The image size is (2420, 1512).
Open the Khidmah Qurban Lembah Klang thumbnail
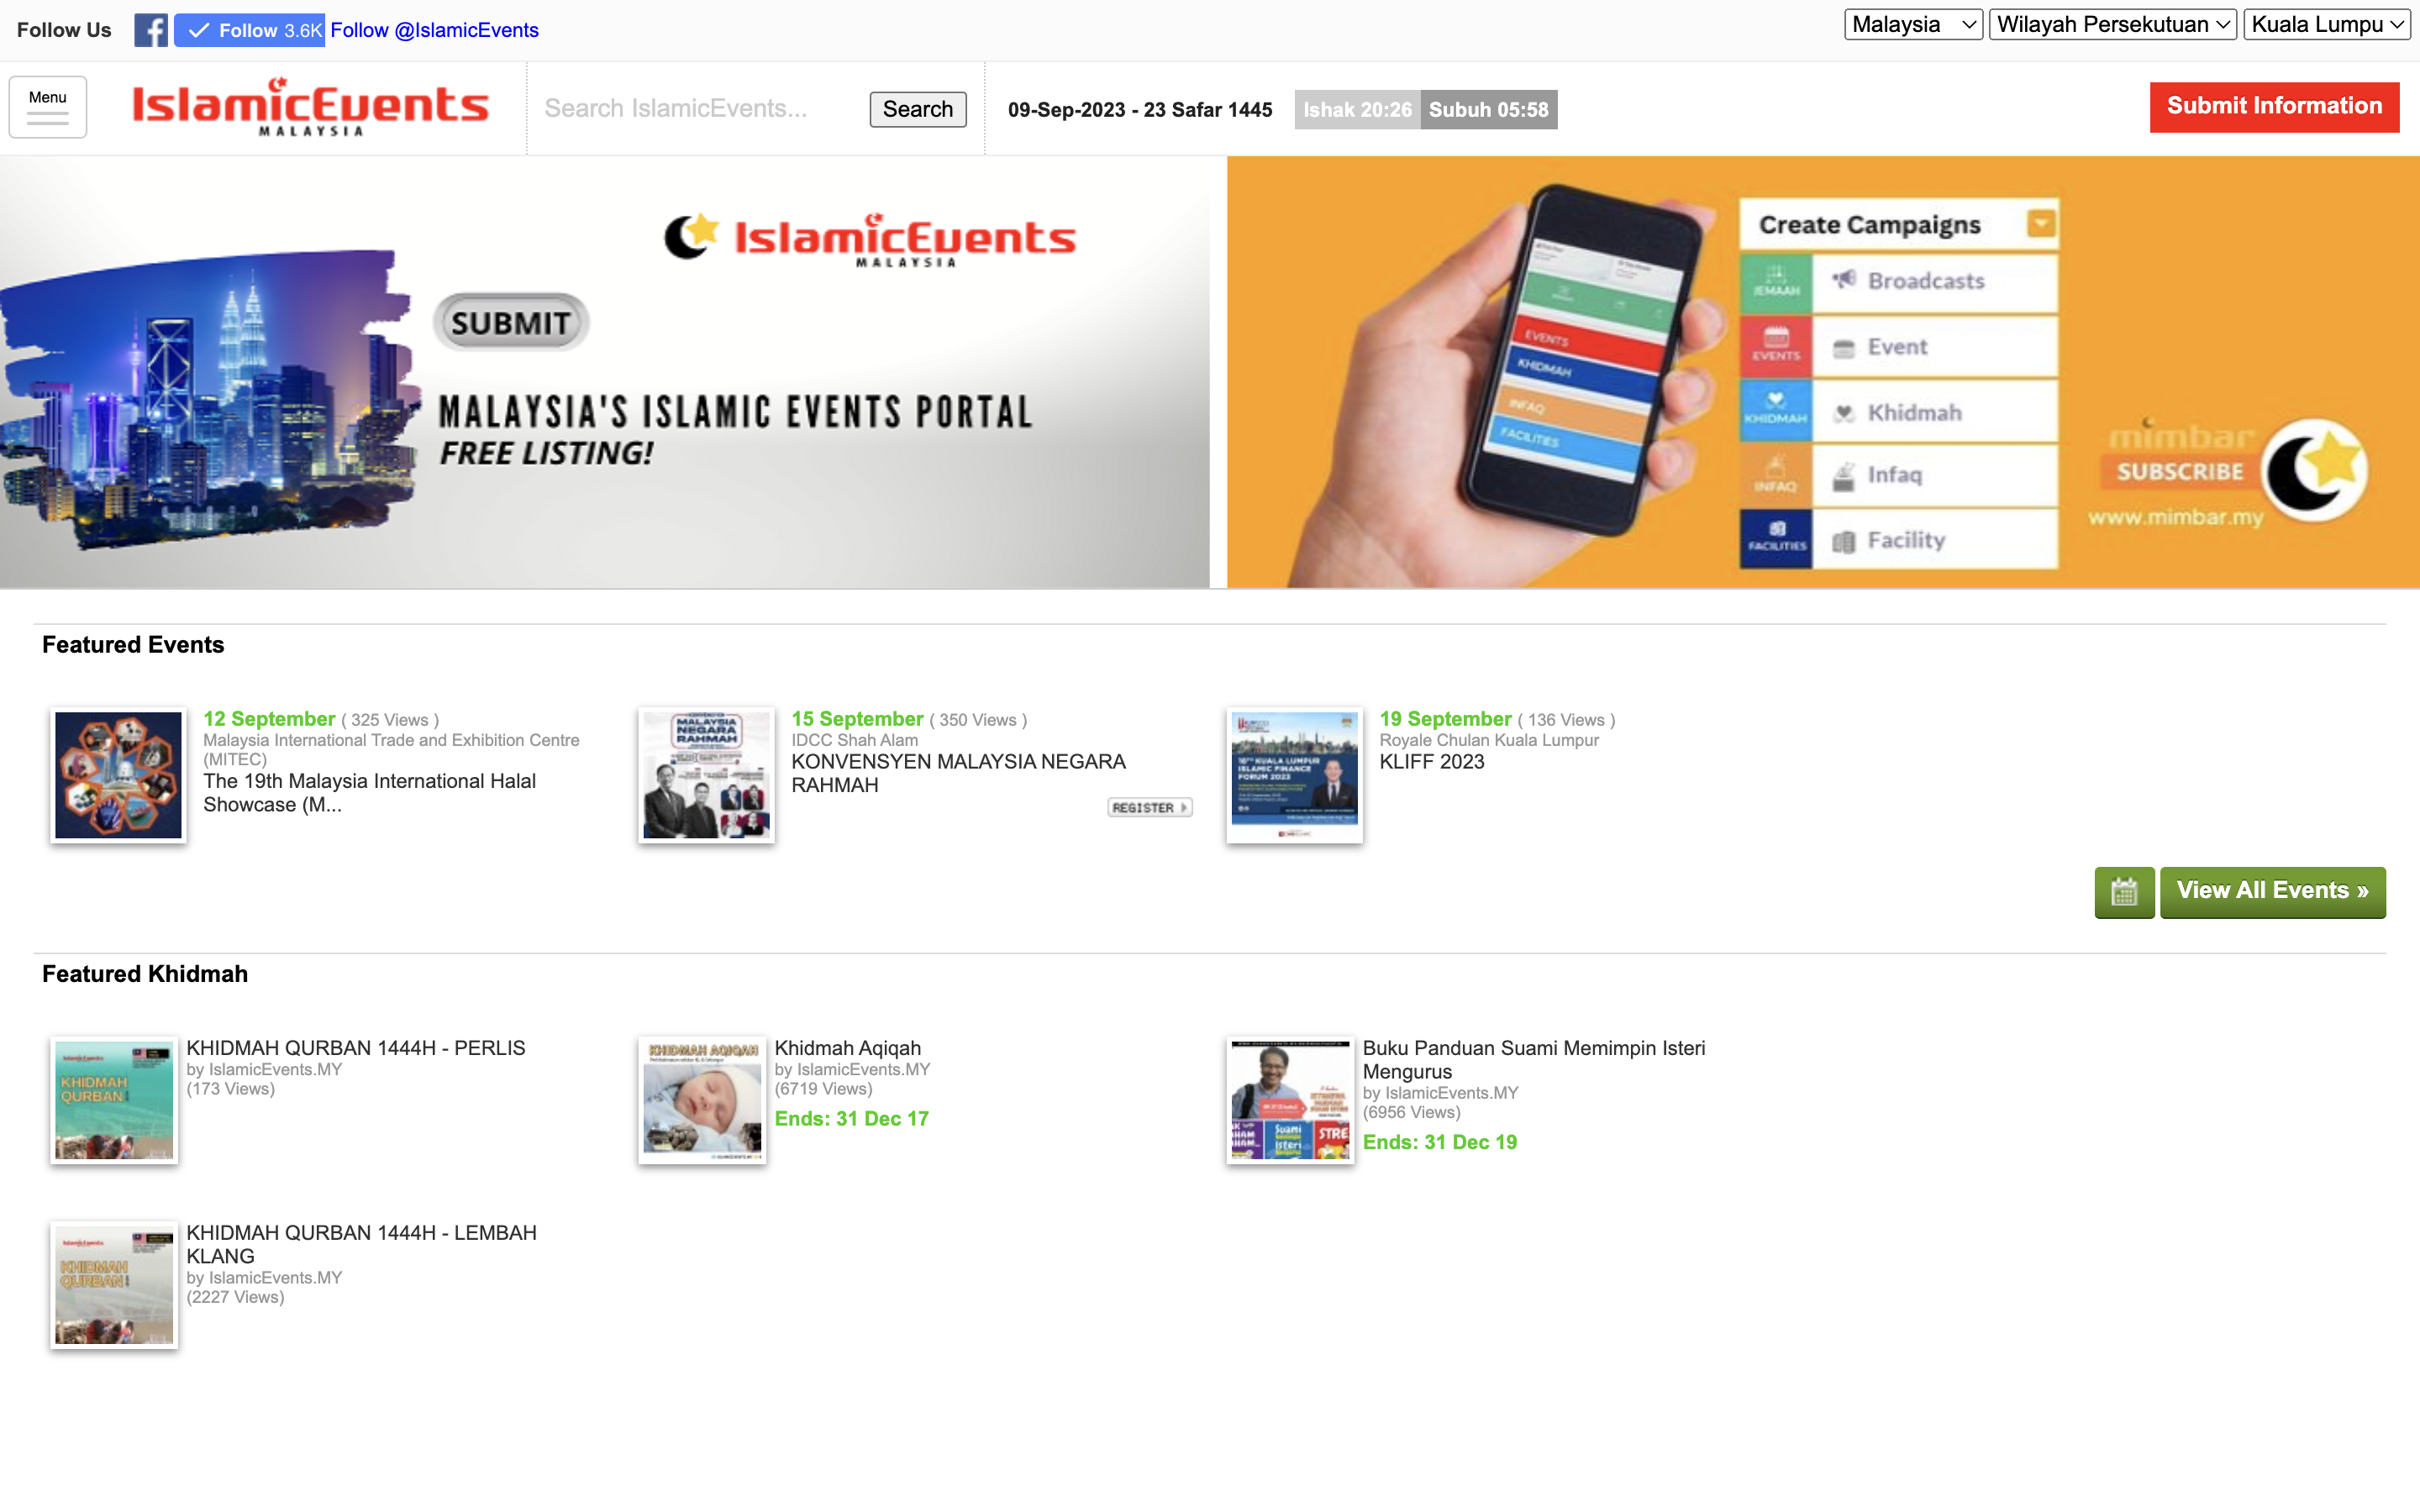(x=114, y=1285)
